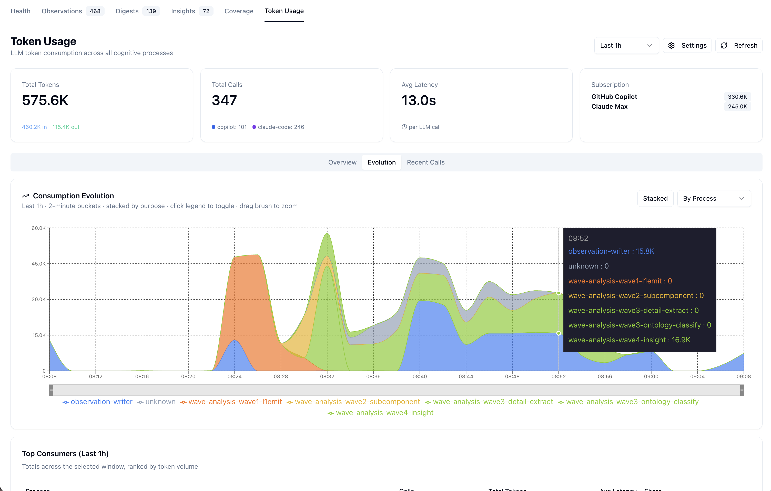The height and width of the screenshot is (491, 771).
Task: Click the 575.6K total tokens value
Action: [45, 100]
